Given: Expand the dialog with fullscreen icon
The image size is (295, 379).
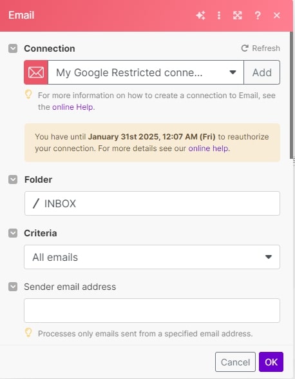Looking at the screenshot, I should 237,15.
